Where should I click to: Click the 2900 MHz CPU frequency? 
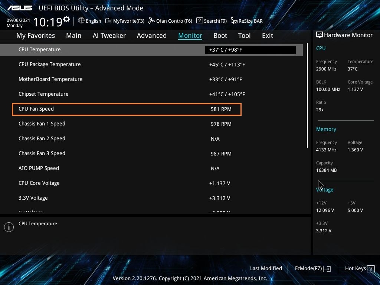coord(326,69)
